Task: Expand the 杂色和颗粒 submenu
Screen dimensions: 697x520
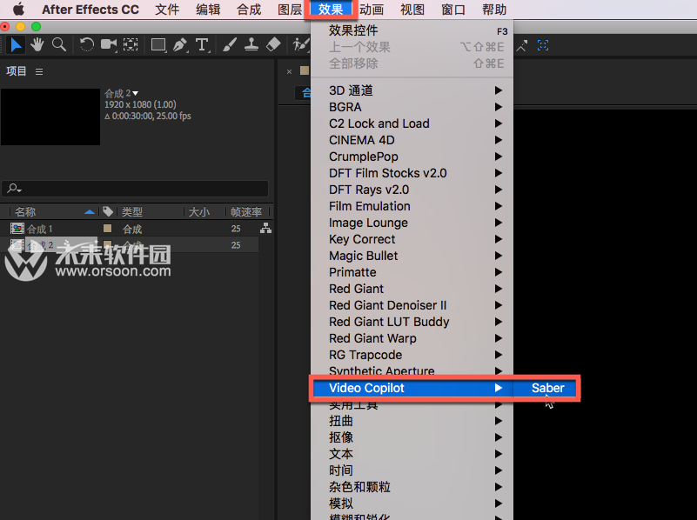Action: (412, 487)
